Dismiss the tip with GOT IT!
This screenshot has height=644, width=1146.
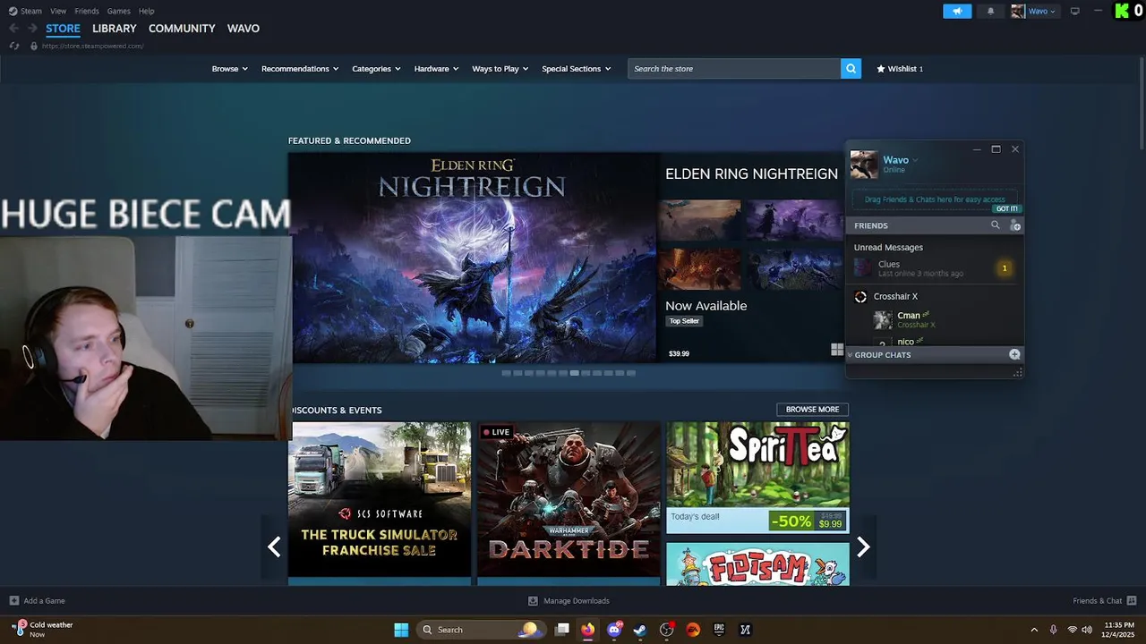point(1007,208)
